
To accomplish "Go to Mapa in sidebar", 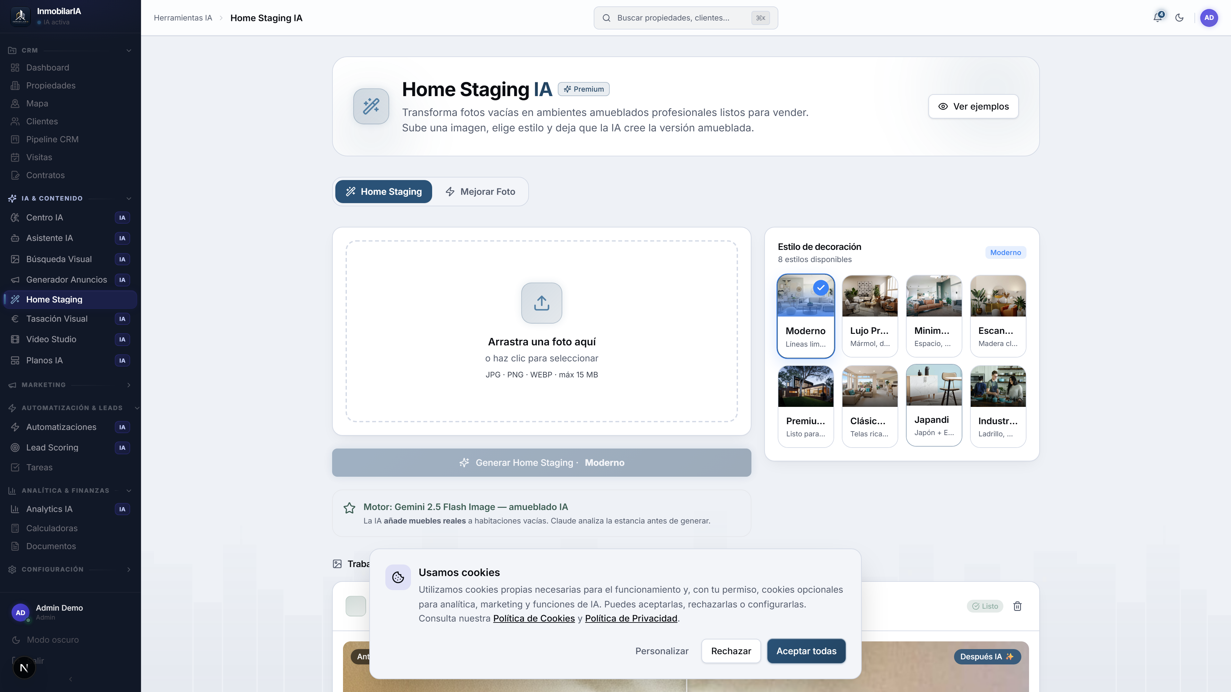I will 70,103.
